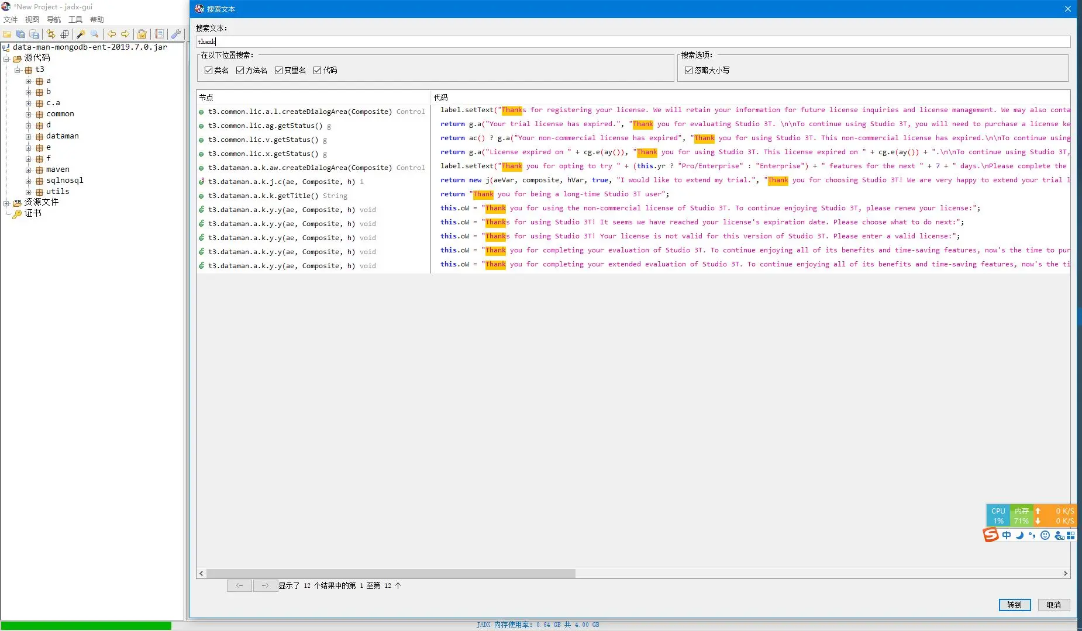Click the memory 71% monitor widget

click(1021, 515)
